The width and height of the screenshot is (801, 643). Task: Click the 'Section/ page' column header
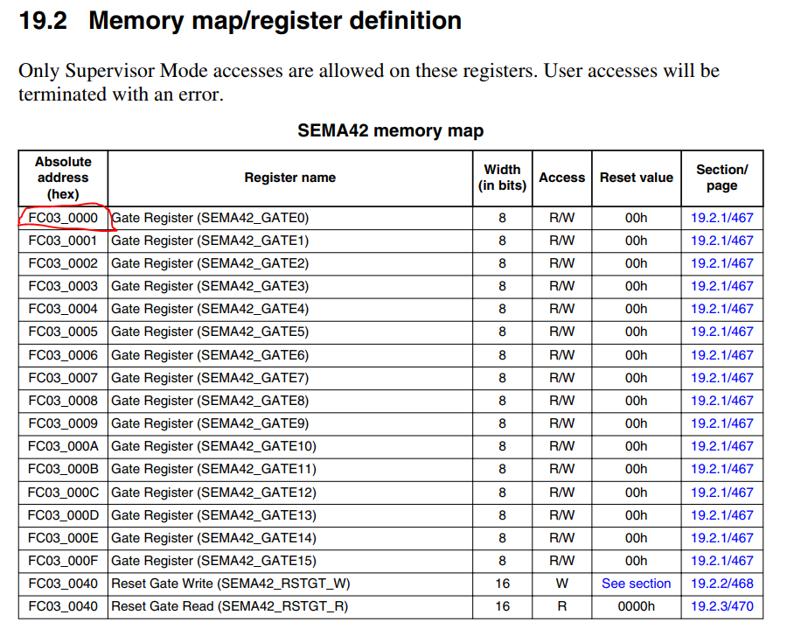point(721,178)
